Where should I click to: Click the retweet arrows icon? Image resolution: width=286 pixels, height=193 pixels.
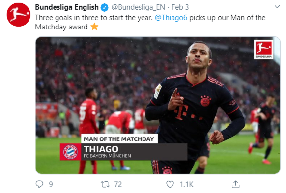(105, 184)
